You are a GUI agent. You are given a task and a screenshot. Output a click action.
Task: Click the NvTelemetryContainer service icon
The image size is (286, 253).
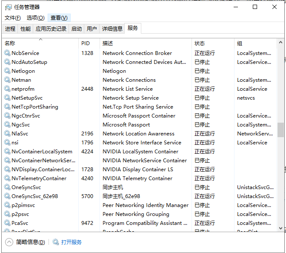click(7, 178)
